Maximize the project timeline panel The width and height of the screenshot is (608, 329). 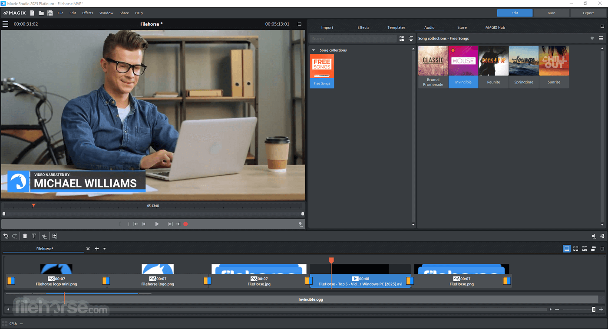(602, 249)
